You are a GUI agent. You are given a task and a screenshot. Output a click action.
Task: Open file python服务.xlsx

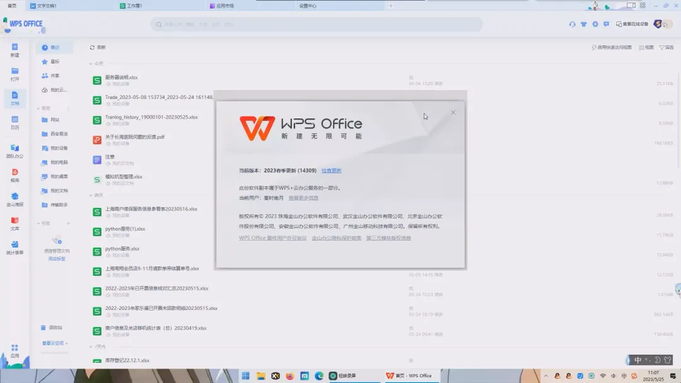[122, 249]
